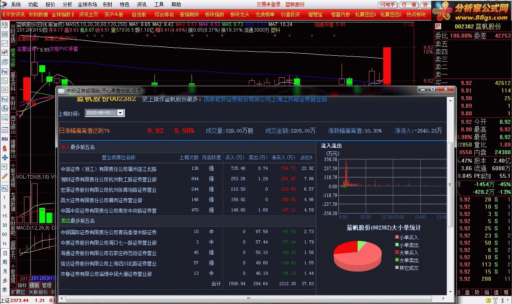
Task: Click the 闪电手 button
Action: 388,5
